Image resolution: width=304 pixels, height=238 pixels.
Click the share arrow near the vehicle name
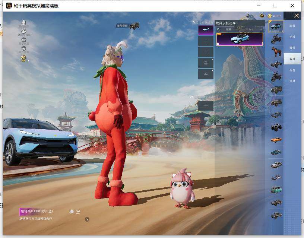[x=78, y=212]
